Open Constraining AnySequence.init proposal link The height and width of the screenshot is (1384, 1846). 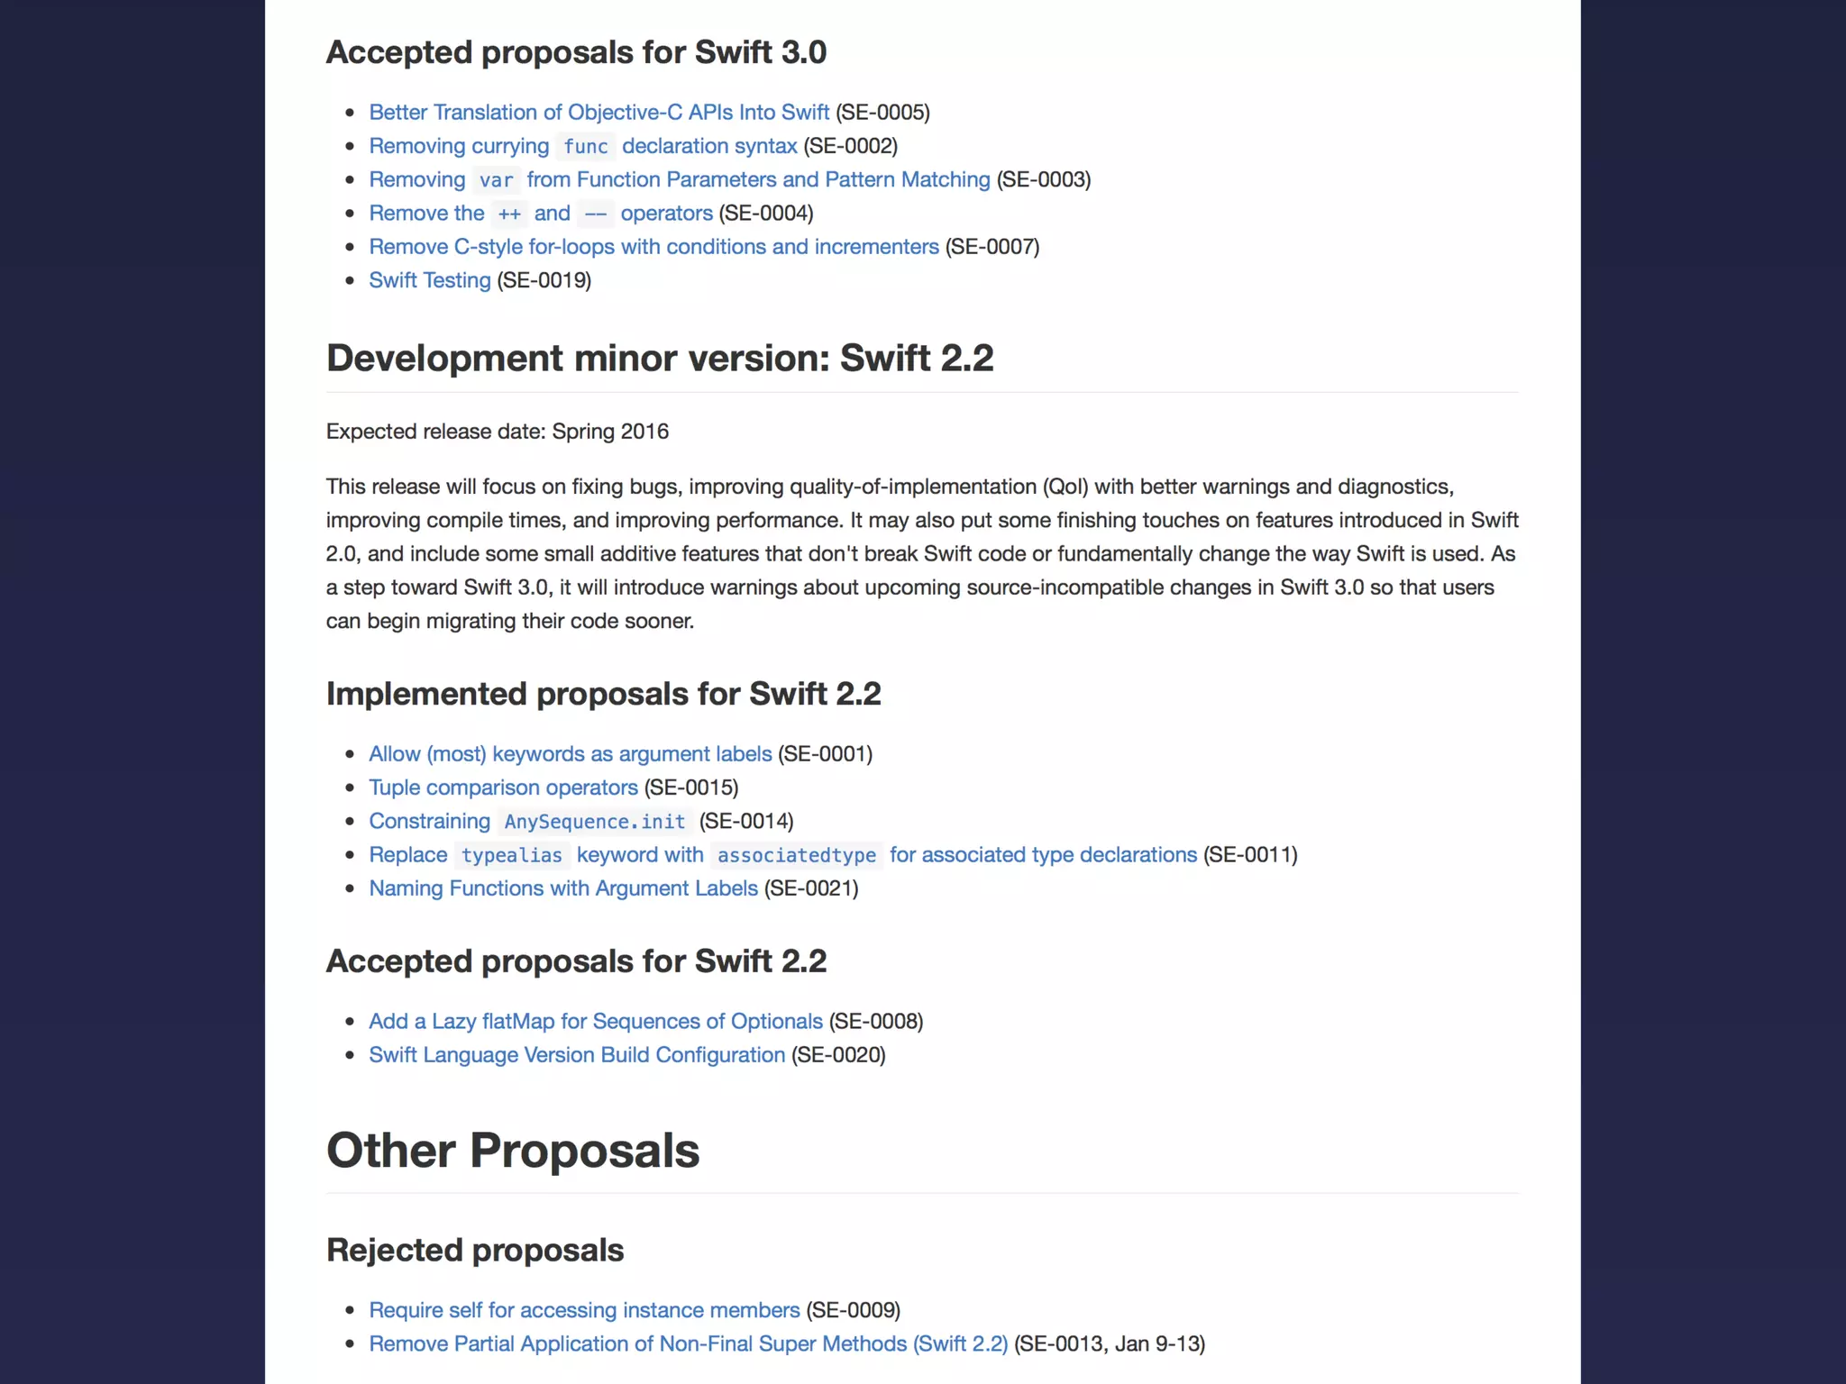[527, 821]
